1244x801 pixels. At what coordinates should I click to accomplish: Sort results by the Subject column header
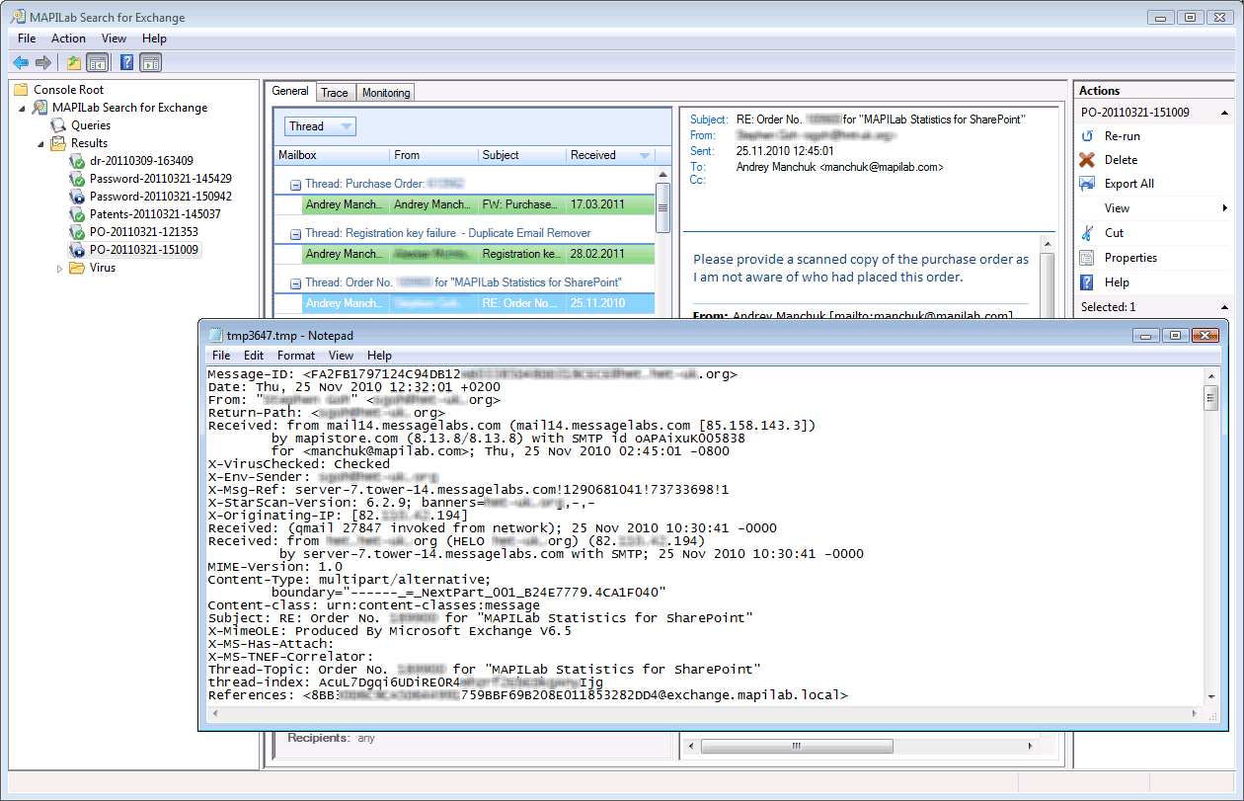click(x=521, y=155)
